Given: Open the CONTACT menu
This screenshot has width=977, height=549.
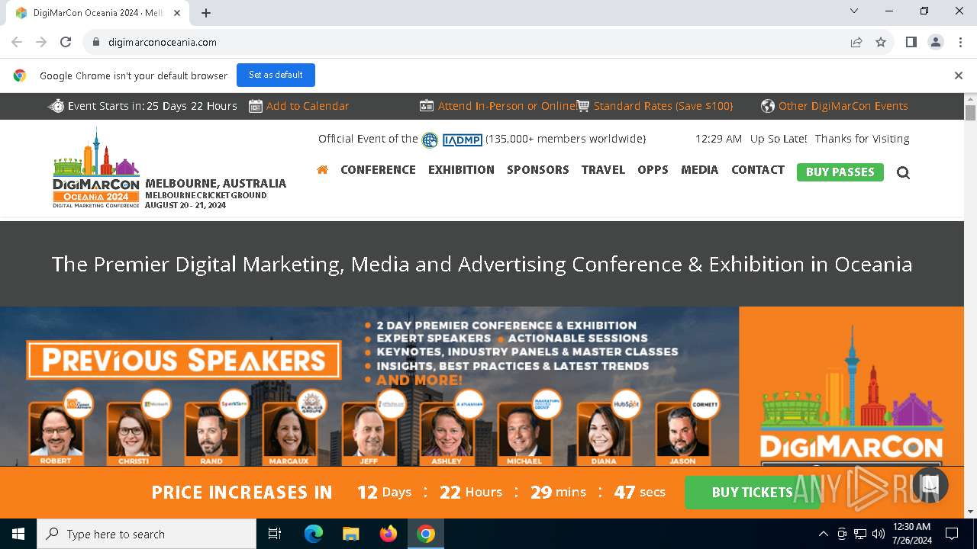Looking at the screenshot, I should tap(758, 169).
